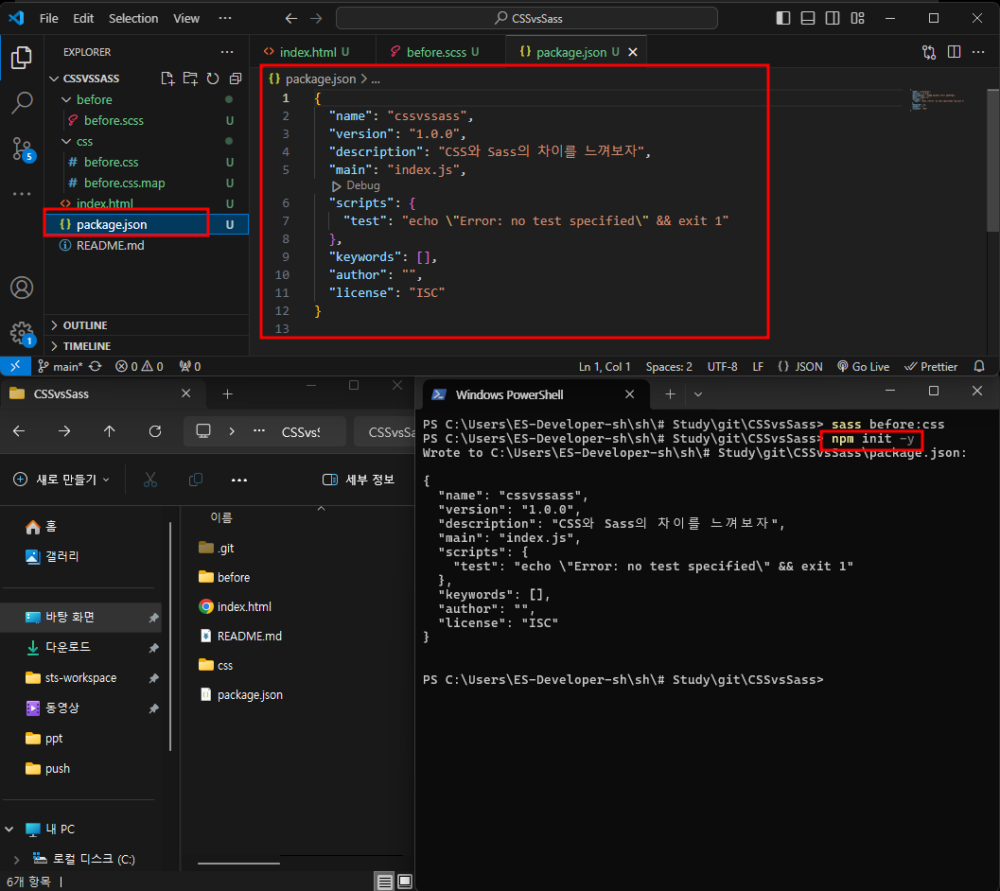Open Source Control view with 5 changes
This screenshot has height=891, width=1000.
23,149
